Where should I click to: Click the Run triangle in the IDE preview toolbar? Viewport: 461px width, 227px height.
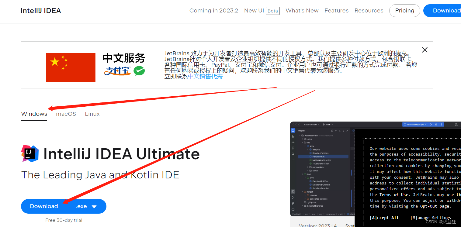(x=431, y=125)
